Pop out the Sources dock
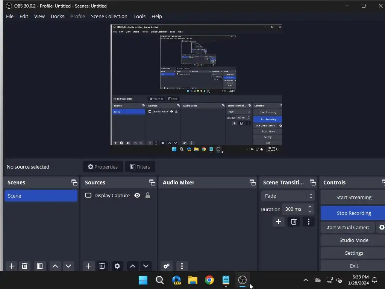 tap(152, 183)
